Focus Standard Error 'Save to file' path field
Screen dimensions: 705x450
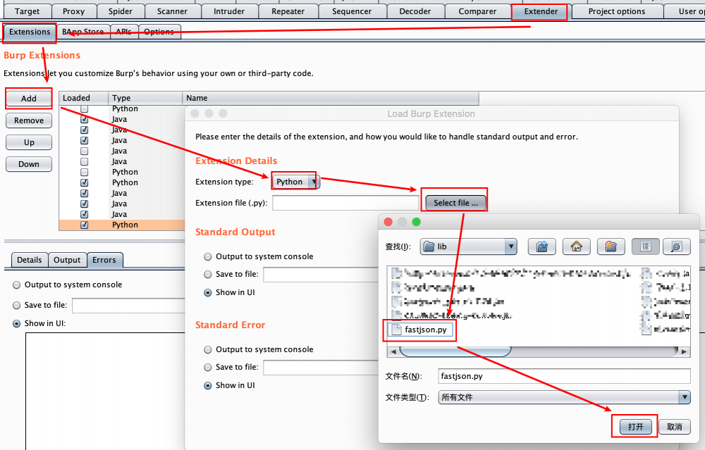[321, 368]
